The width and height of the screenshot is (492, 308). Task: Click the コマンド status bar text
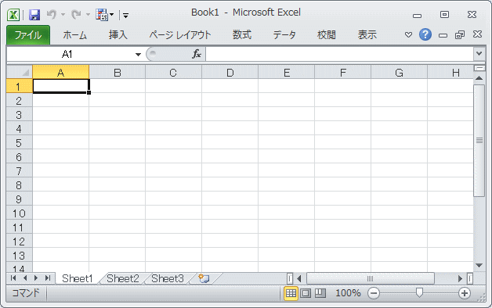(26, 293)
